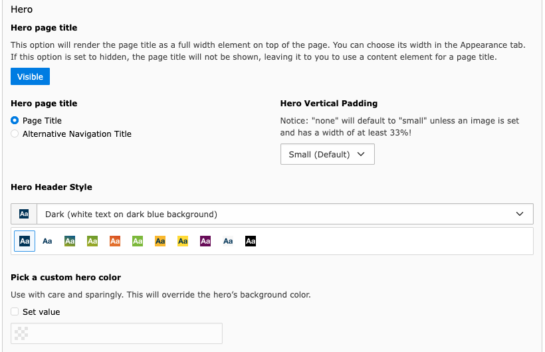Toggle the Visible hero page title button
Screen dimensions: 545x352
[x=30, y=76]
